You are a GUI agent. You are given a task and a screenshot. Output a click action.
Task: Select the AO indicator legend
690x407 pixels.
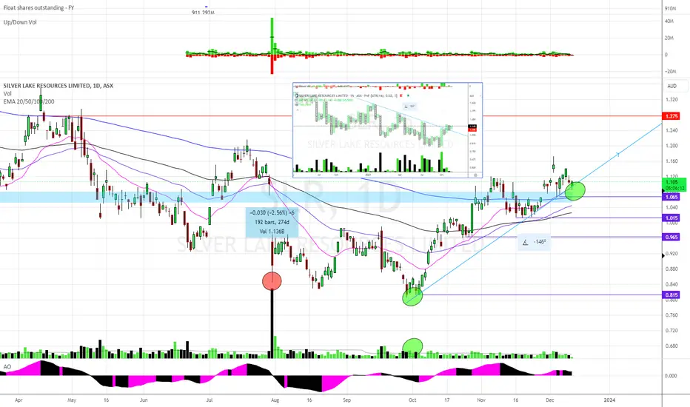tap(7, 366)
